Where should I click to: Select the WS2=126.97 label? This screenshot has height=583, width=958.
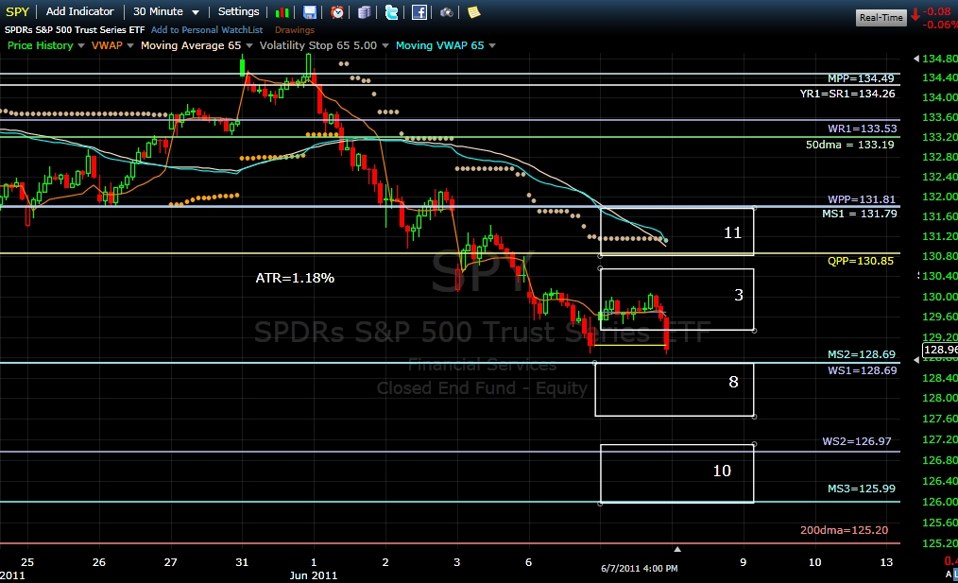click(857, 441)
